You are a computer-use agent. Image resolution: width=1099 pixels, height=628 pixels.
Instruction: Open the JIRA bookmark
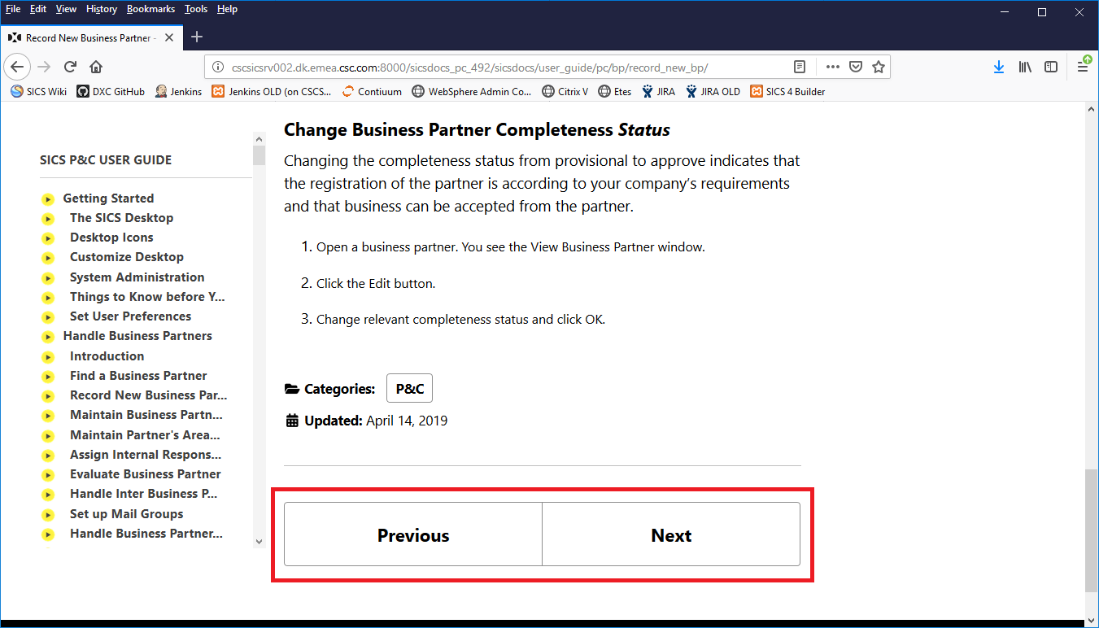[x=659, y=91]
